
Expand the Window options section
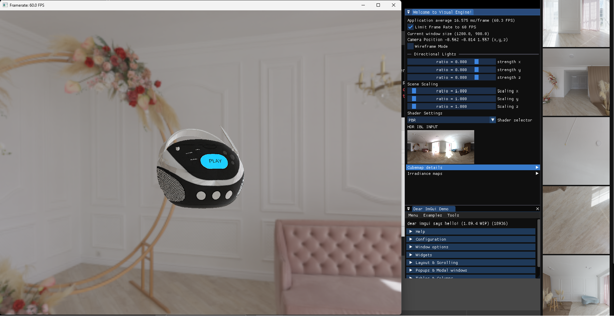tap(471, 247)
